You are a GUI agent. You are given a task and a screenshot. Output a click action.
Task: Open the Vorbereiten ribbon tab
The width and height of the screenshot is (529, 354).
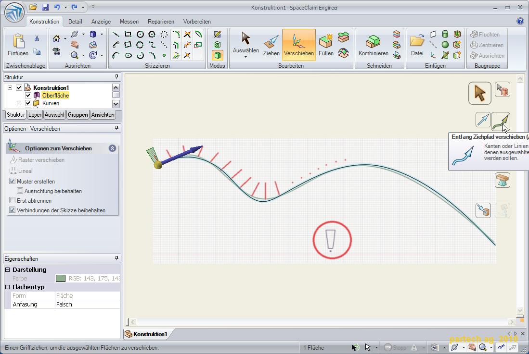click(x=197, y=22)
